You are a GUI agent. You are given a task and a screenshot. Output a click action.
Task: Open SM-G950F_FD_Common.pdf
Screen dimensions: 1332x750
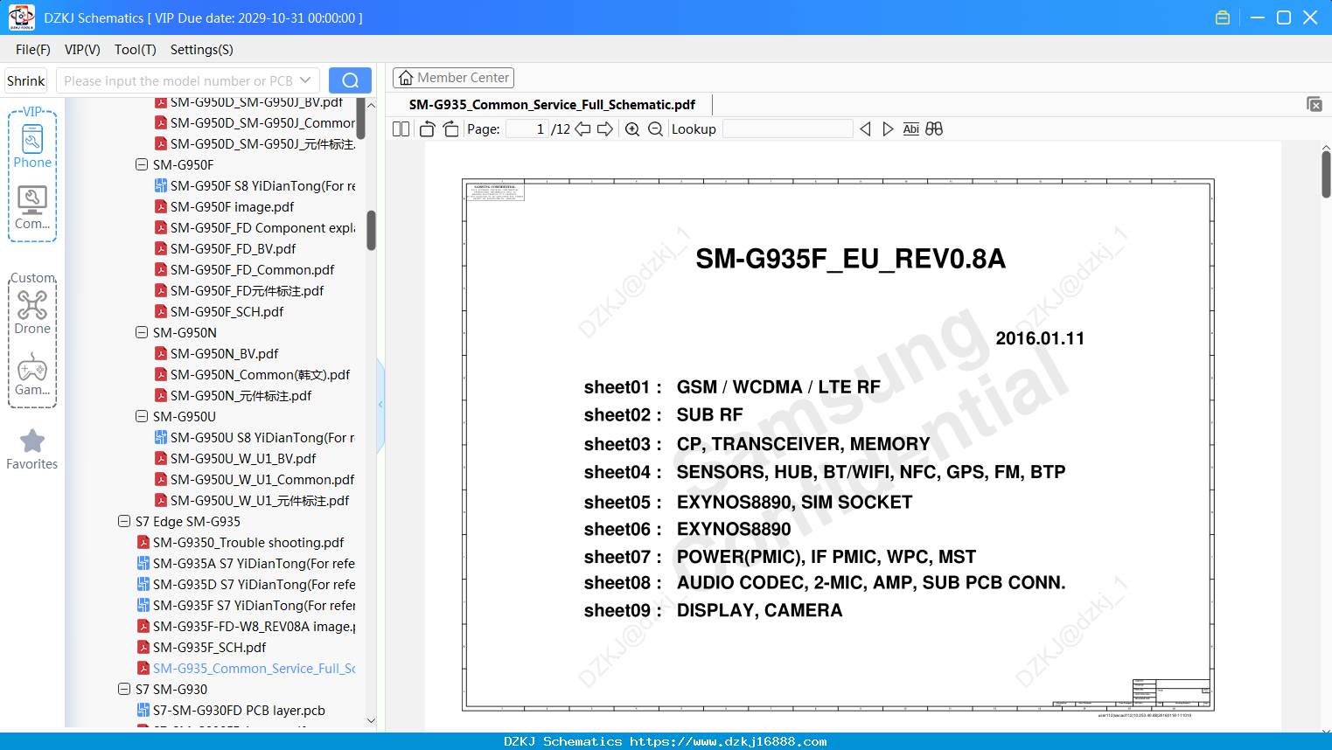[252, 269]
